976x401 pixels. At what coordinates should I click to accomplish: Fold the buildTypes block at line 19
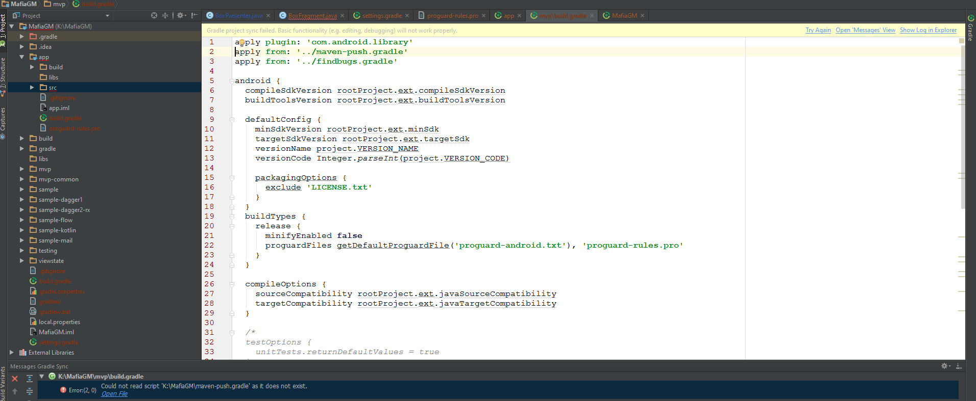coord(232,217)
